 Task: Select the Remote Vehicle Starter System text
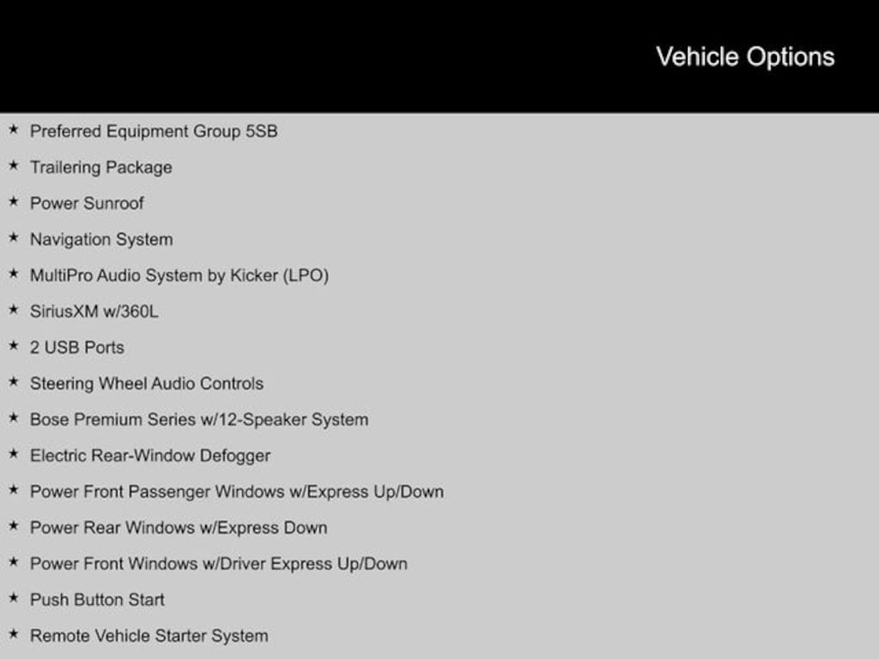coord(149,636)
